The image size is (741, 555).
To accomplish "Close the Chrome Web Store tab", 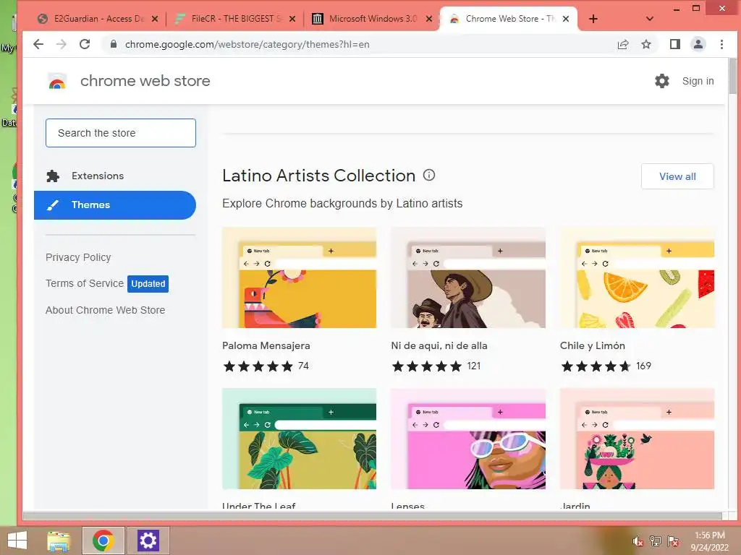I will click(x=566, y=19).
